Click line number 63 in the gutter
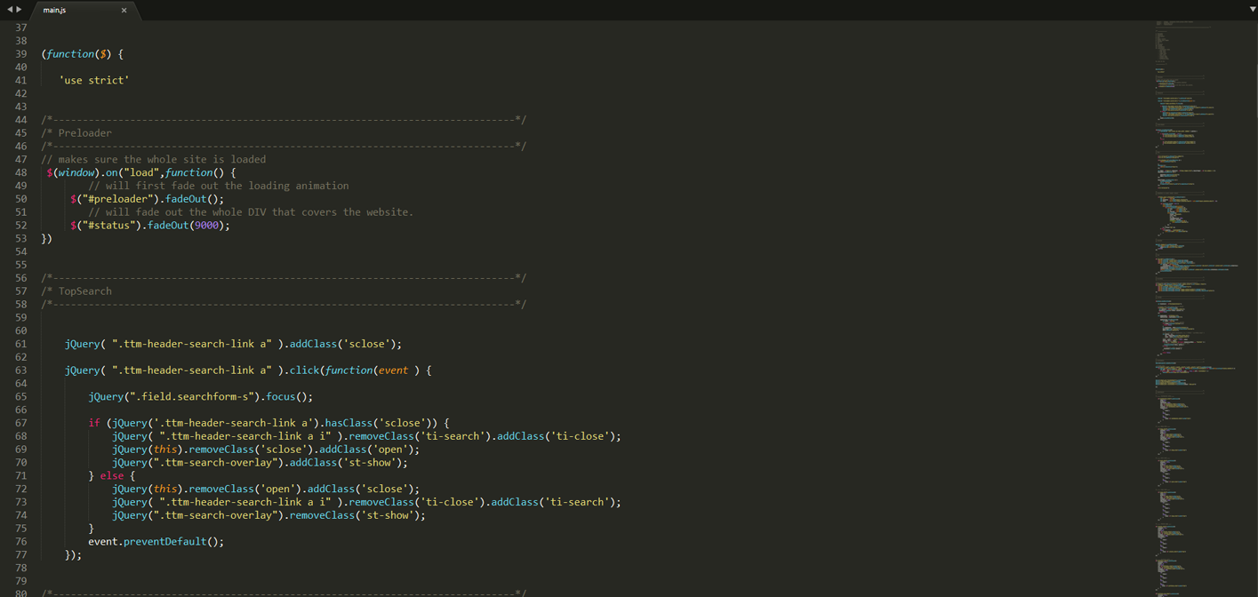The height and width of the screenshot is (597, 1258). point(20,370)
